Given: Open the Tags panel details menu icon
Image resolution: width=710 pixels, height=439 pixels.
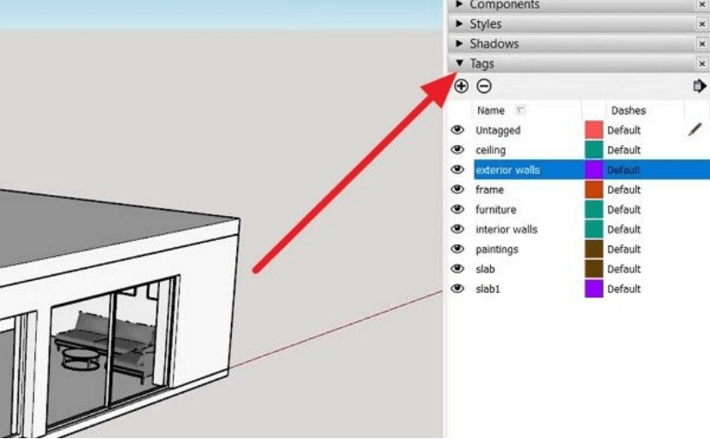Looking at the screenshot, I should pyautogui.click(x=700, y=85).
